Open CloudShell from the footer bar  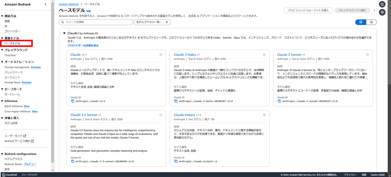(9, 174)
